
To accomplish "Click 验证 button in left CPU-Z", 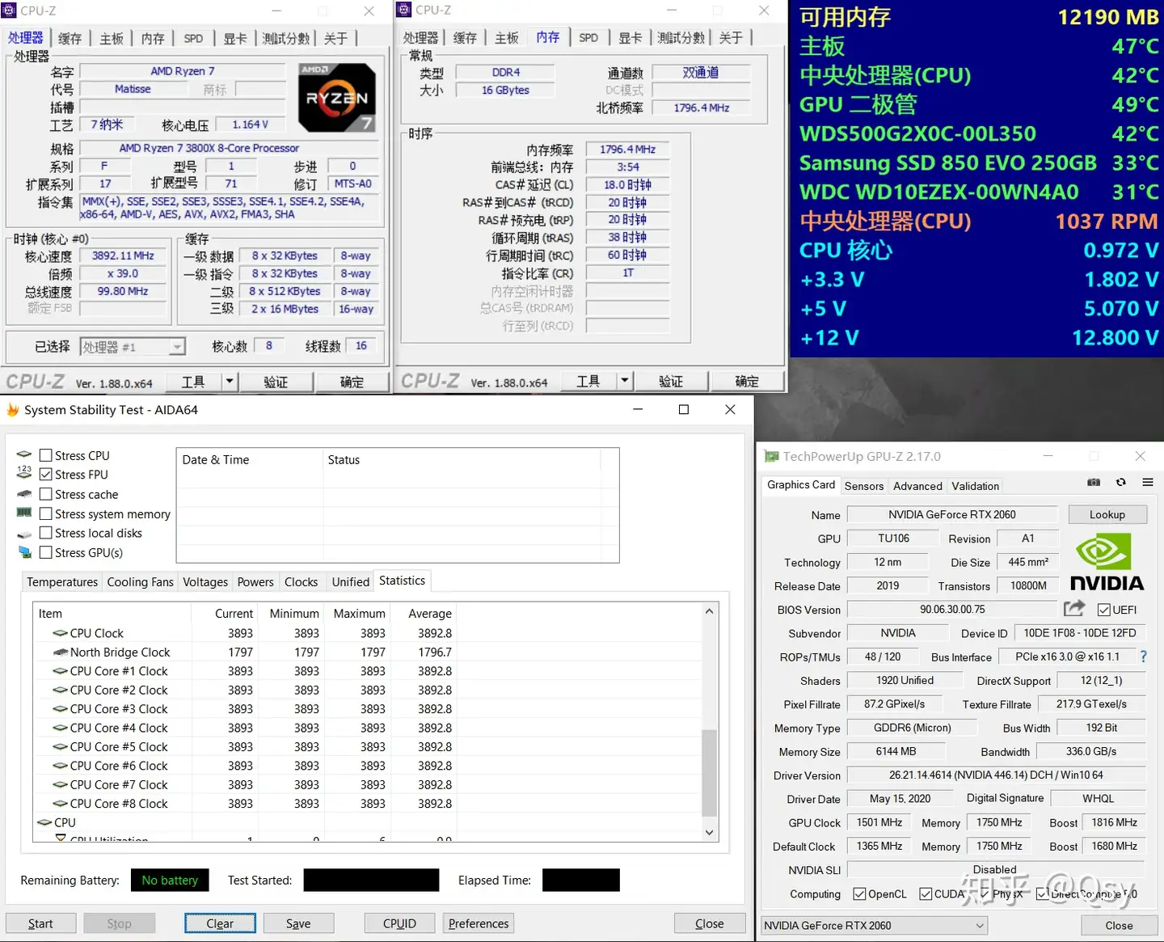I will pyautogui.click(x=276, y=381).
